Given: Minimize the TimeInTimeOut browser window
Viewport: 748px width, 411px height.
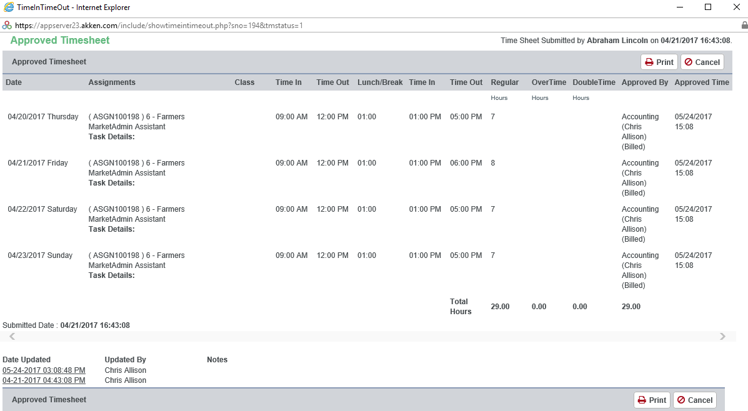Looking at the screenshot, I should [x=679, y=7].
